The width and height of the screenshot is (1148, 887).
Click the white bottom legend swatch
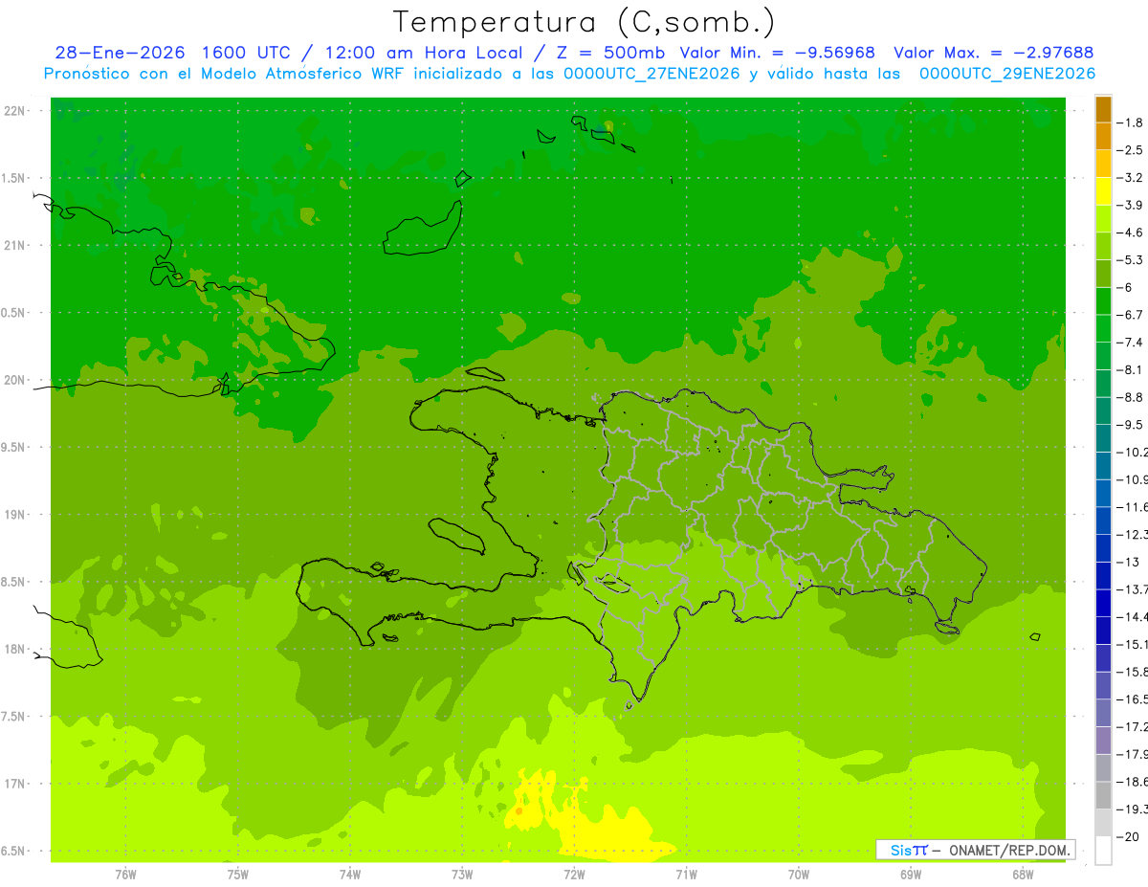(1103, 851)
